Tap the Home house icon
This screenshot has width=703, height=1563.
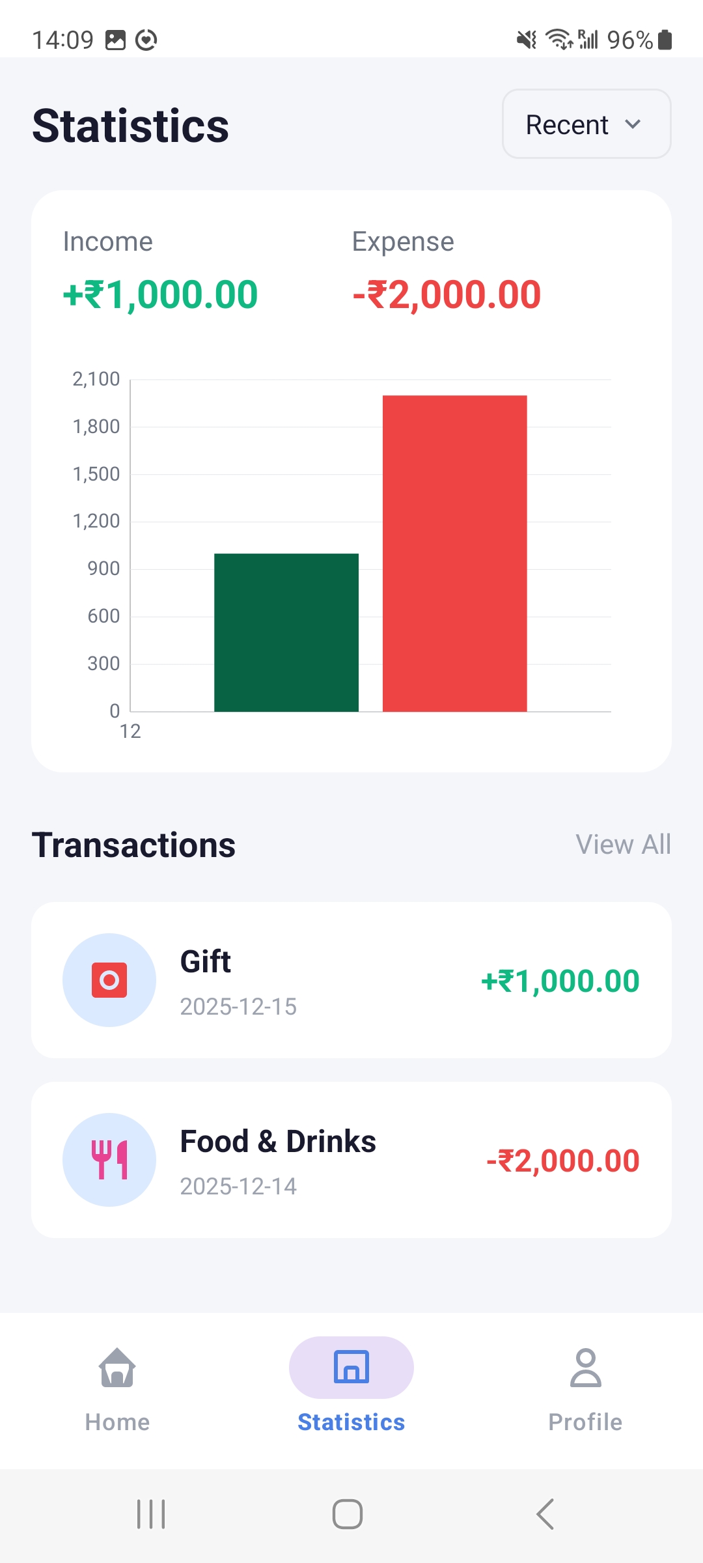click(117, 1367)
